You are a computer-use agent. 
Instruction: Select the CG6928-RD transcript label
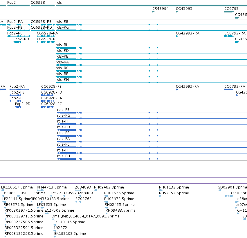pyautogui.click(x=41, y=28)
